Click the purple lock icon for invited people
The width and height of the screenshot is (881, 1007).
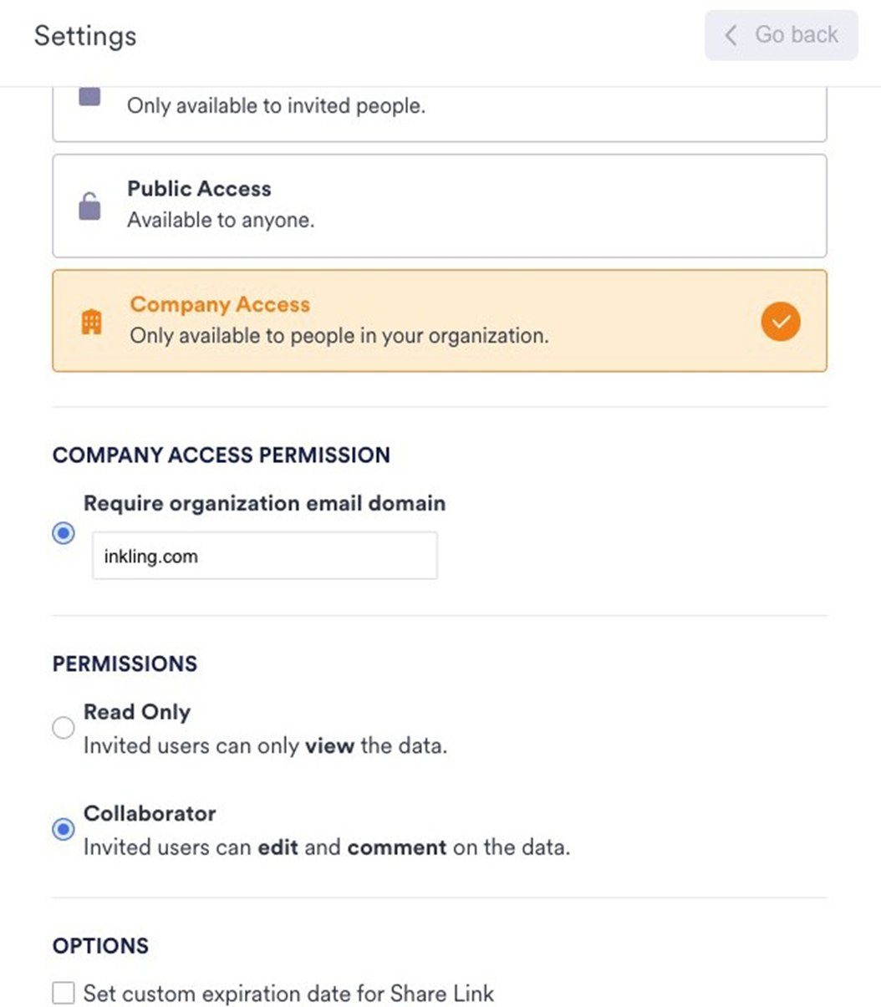(89, 97)
